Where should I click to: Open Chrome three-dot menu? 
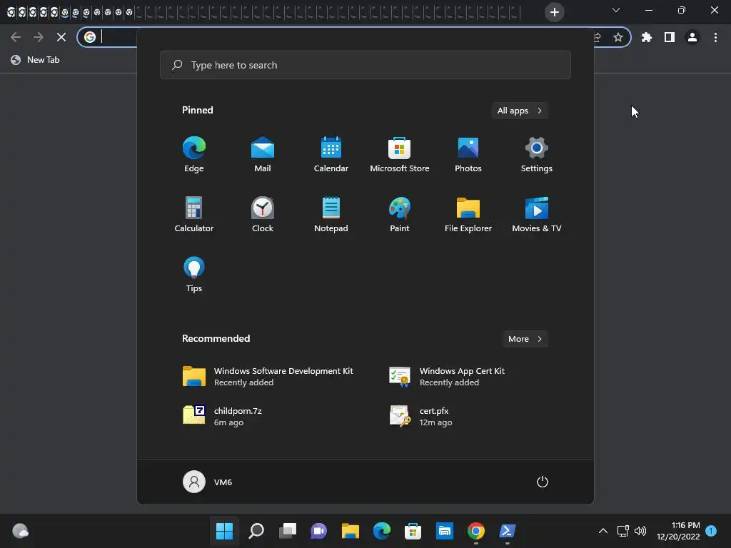click(x=715, y=37)
